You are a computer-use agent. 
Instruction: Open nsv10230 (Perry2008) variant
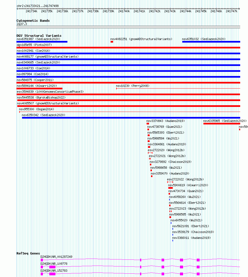(133, 86)
